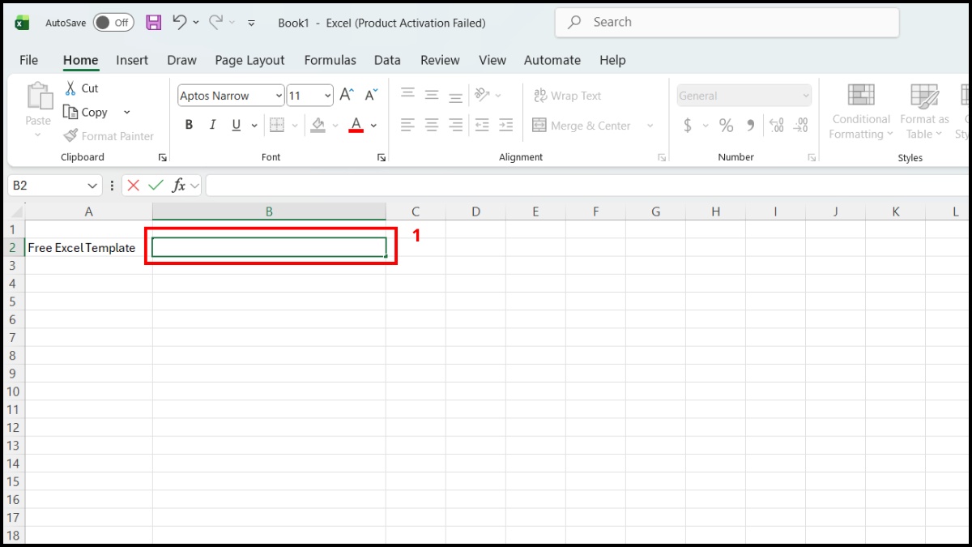Viewport: 972px width, 547px height.
Task: Open the Data ribbon tab
Action: [x=387, y=60]
